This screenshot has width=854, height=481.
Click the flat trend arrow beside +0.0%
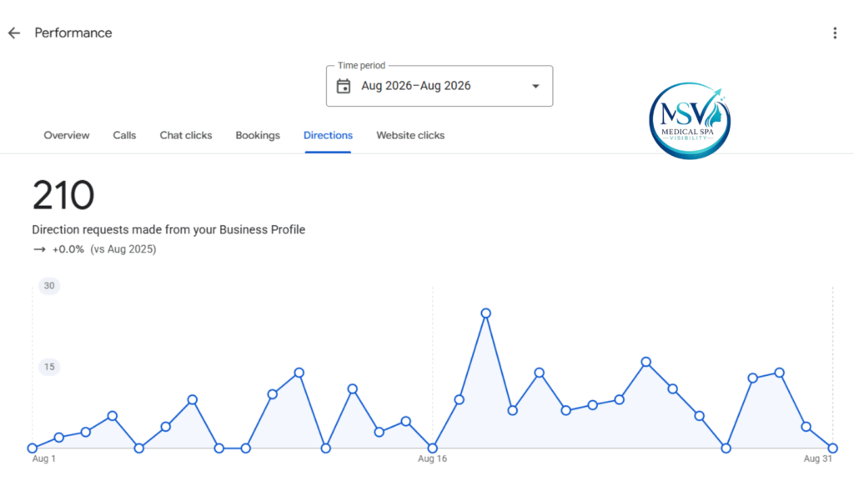39,249
